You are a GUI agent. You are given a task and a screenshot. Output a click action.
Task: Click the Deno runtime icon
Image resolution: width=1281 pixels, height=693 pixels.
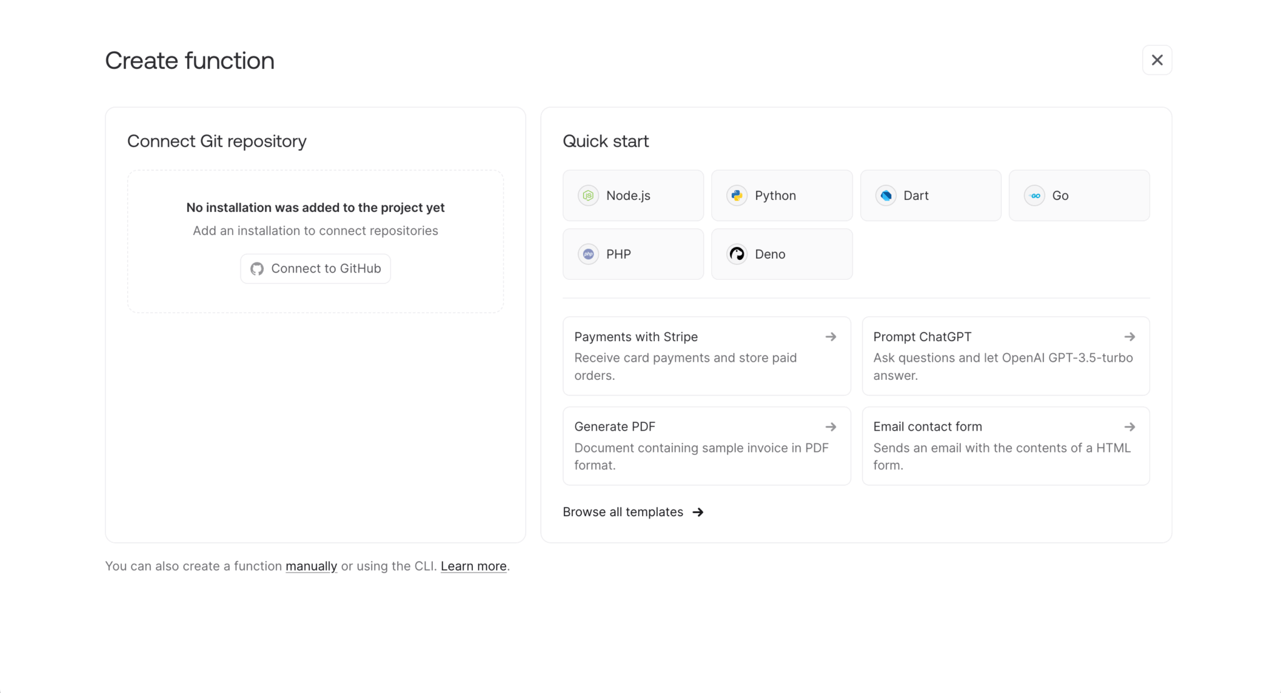(x=737, y=254)
